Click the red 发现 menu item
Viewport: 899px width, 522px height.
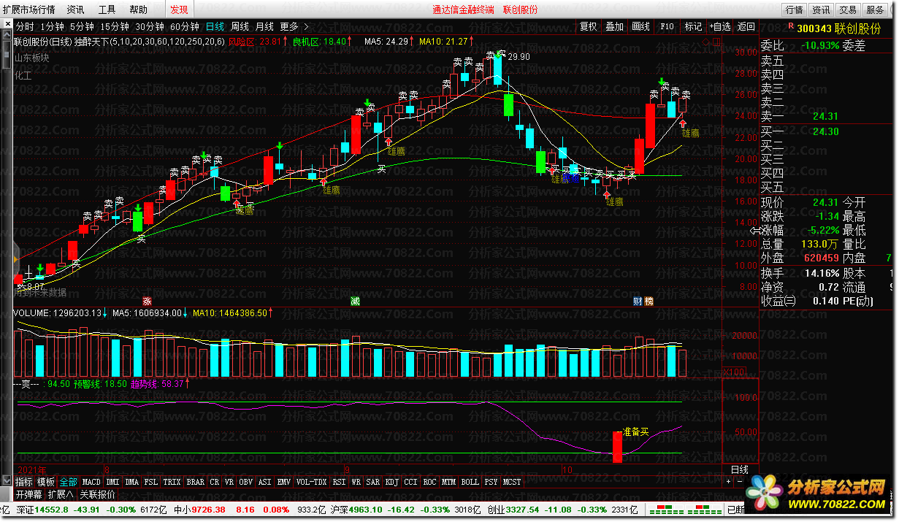tap(179, 9)
